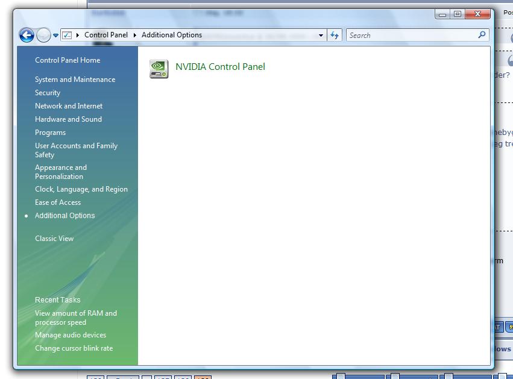Open Hardware and Sound category
Screen dimensions: 513x379
pos(68,119)
